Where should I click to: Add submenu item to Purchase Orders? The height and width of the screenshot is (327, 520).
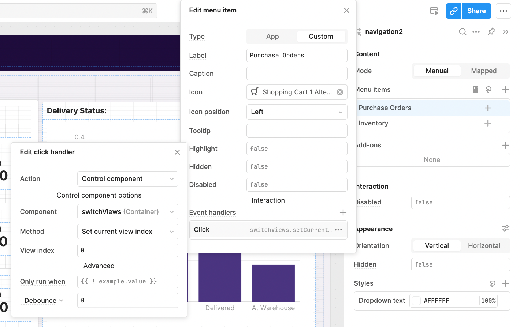pos(488,108)
